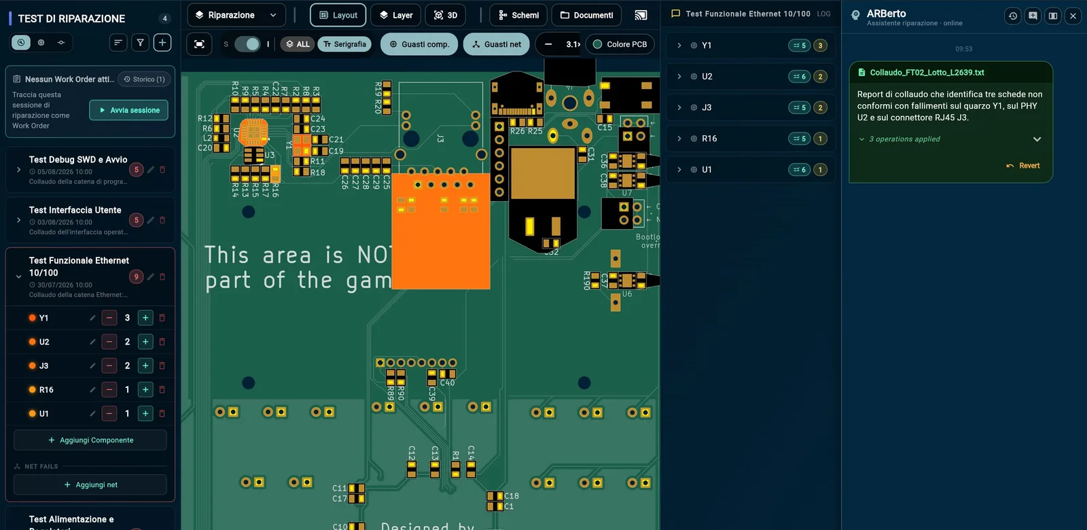This screenshot has height=530, width=1087.
Task: Delete component Y1 from the test
Action: pyautogui.click(x=162, y=318)
